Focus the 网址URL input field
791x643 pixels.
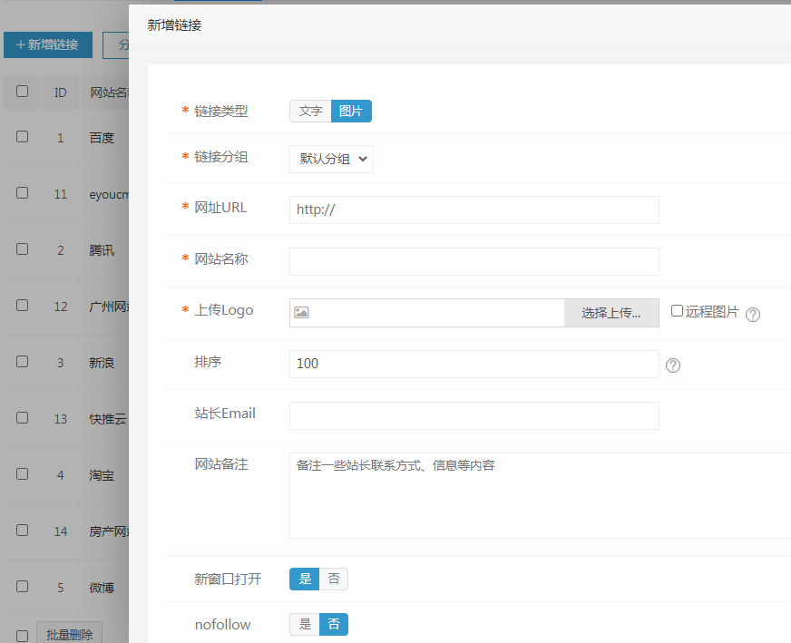(x=474, y=209)
